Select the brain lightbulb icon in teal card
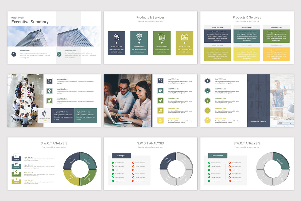The height and width of the screenshot is (201, 301). (x=139, y=37)
